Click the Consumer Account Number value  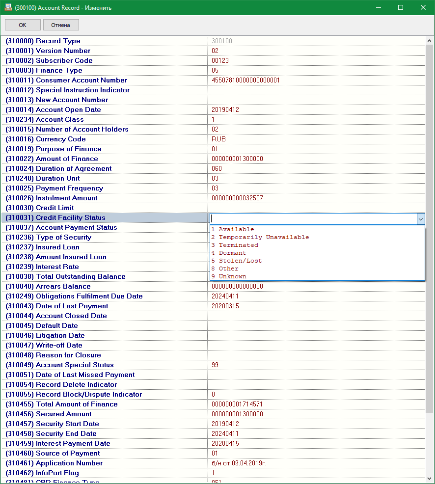tap(245, 80)
